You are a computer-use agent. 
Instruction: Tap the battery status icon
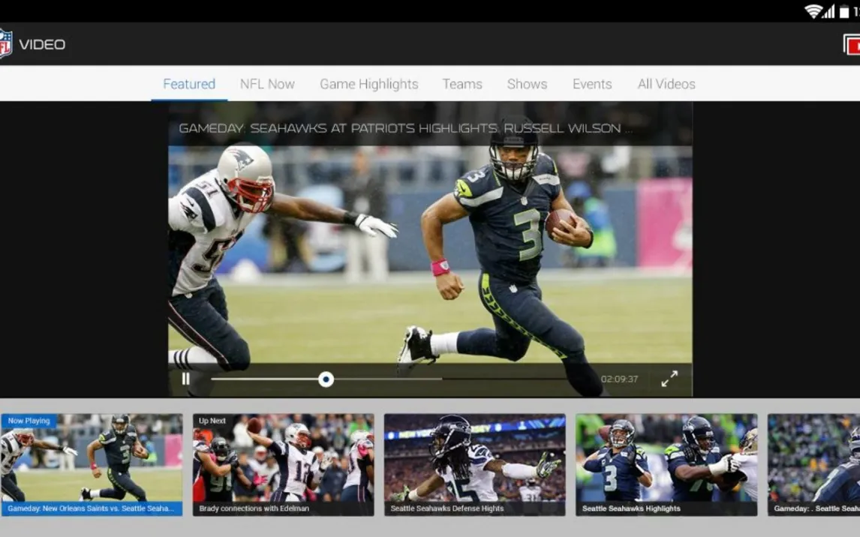[x=844, y=11]
